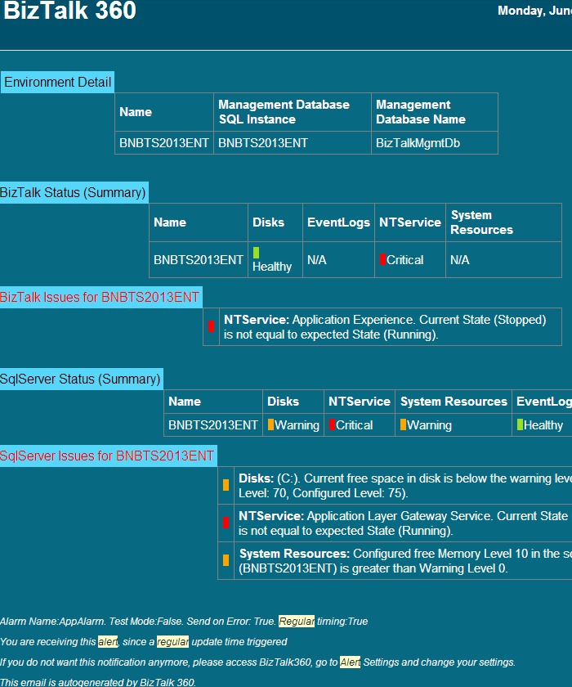The height and width of the screenshot is (687, 572).
Task: Select the Environment Detail section heading
Action: coord(57,82)
